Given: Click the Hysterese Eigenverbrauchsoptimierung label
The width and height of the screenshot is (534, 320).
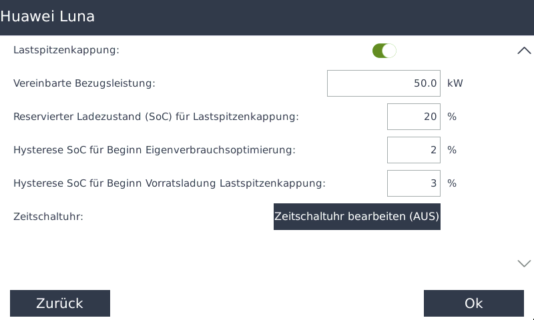Looking at the screenshot, I should point(154,150).
